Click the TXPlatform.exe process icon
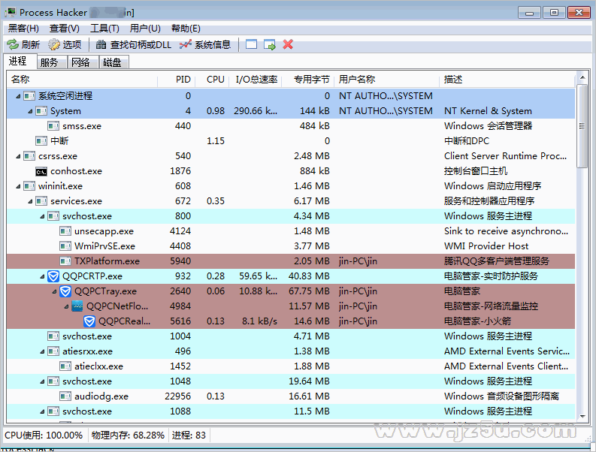 (65, 261)
